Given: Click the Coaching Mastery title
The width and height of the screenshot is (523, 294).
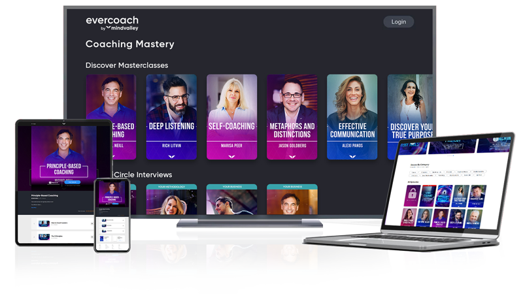Looking at the screenshot, I should (x=129, y=44).
